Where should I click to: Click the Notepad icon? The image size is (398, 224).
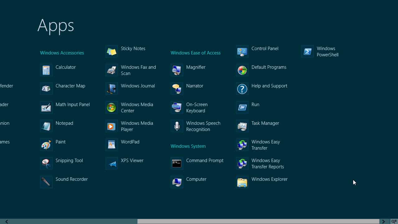46,126
